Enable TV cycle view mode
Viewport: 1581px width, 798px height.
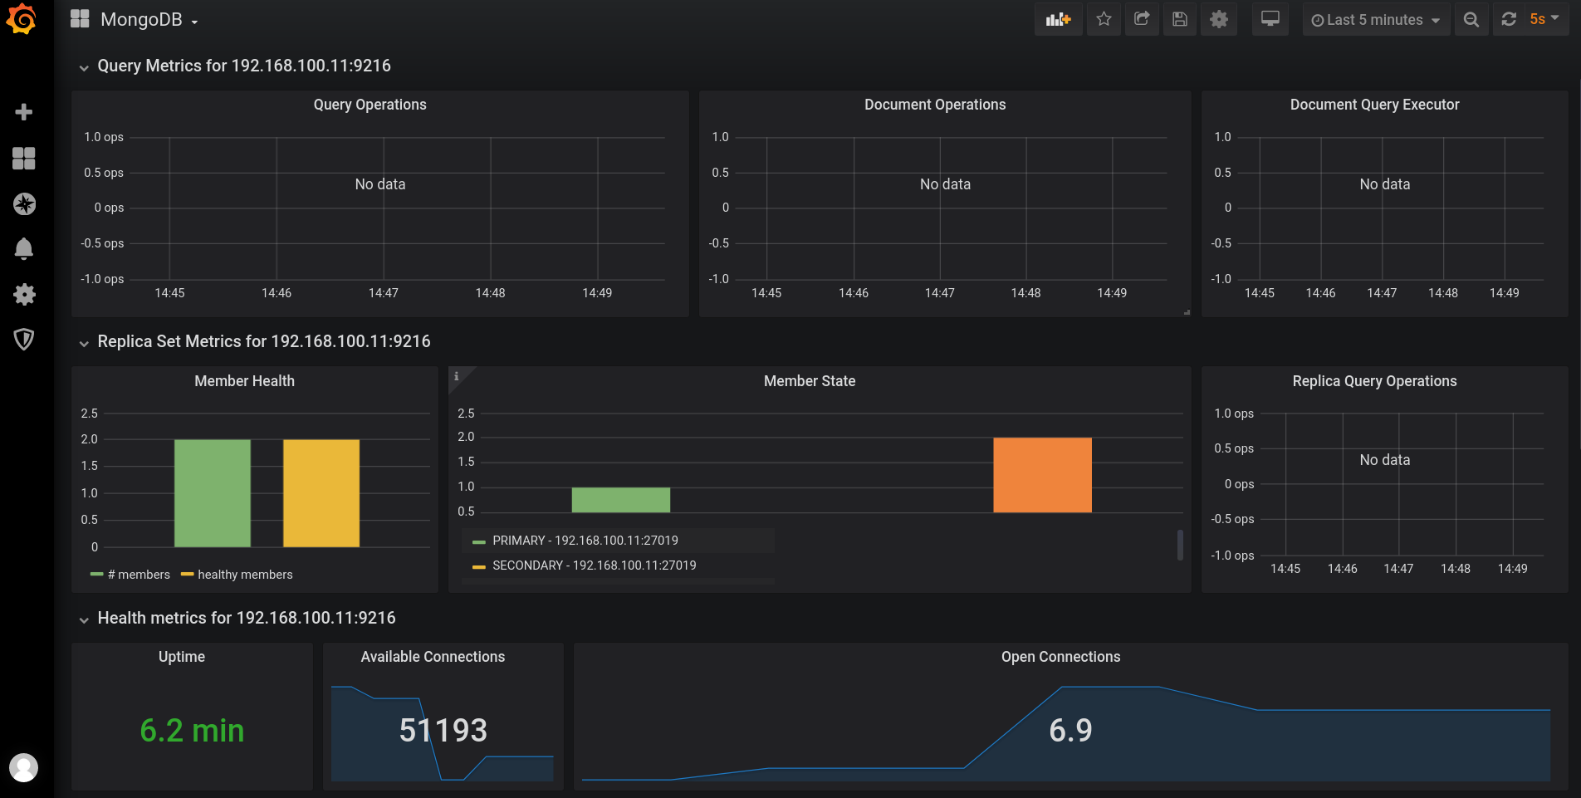tap(1270, 19)
